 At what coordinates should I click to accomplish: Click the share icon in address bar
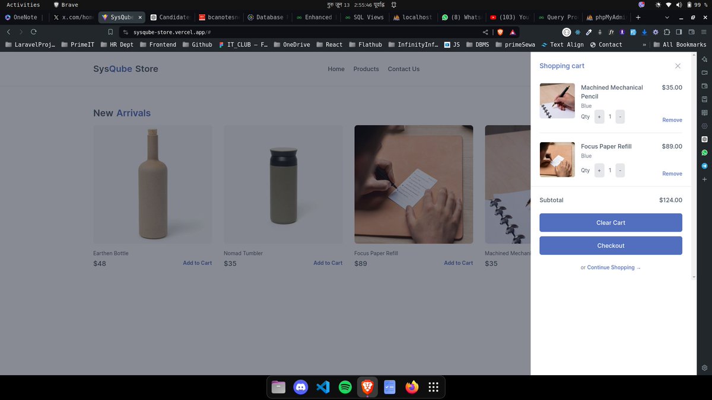click(x=486, y=32)
